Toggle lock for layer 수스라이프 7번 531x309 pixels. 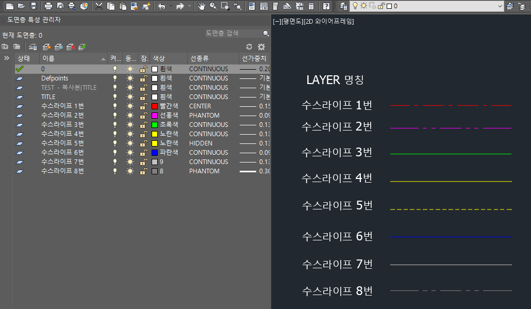click(144, 162)
